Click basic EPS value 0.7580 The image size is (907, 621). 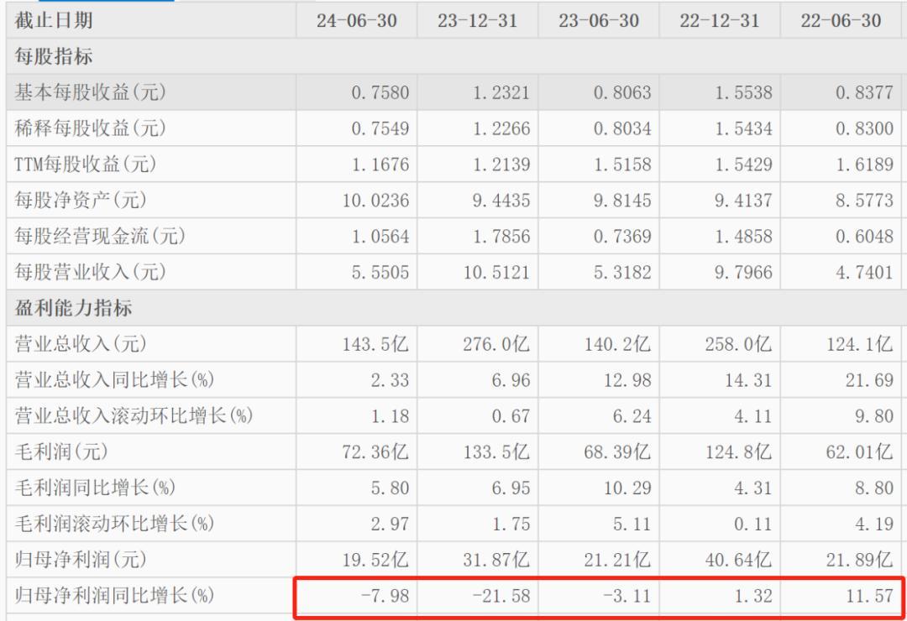click(380, 92)
